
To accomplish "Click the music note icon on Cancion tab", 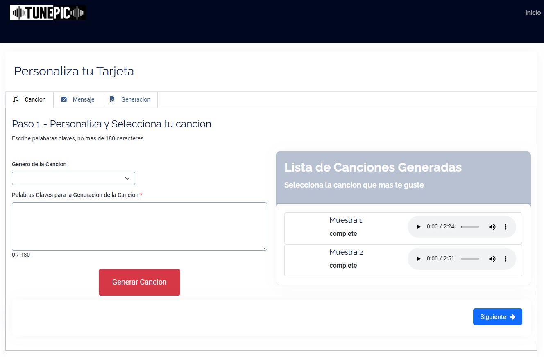I will [x=16, y=99].
